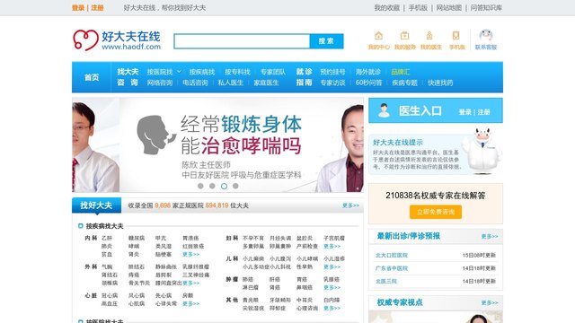Open 手机版 phone icon in header
Image resolution: width=575 pixels, height=323 pixels.
(456, 36)
